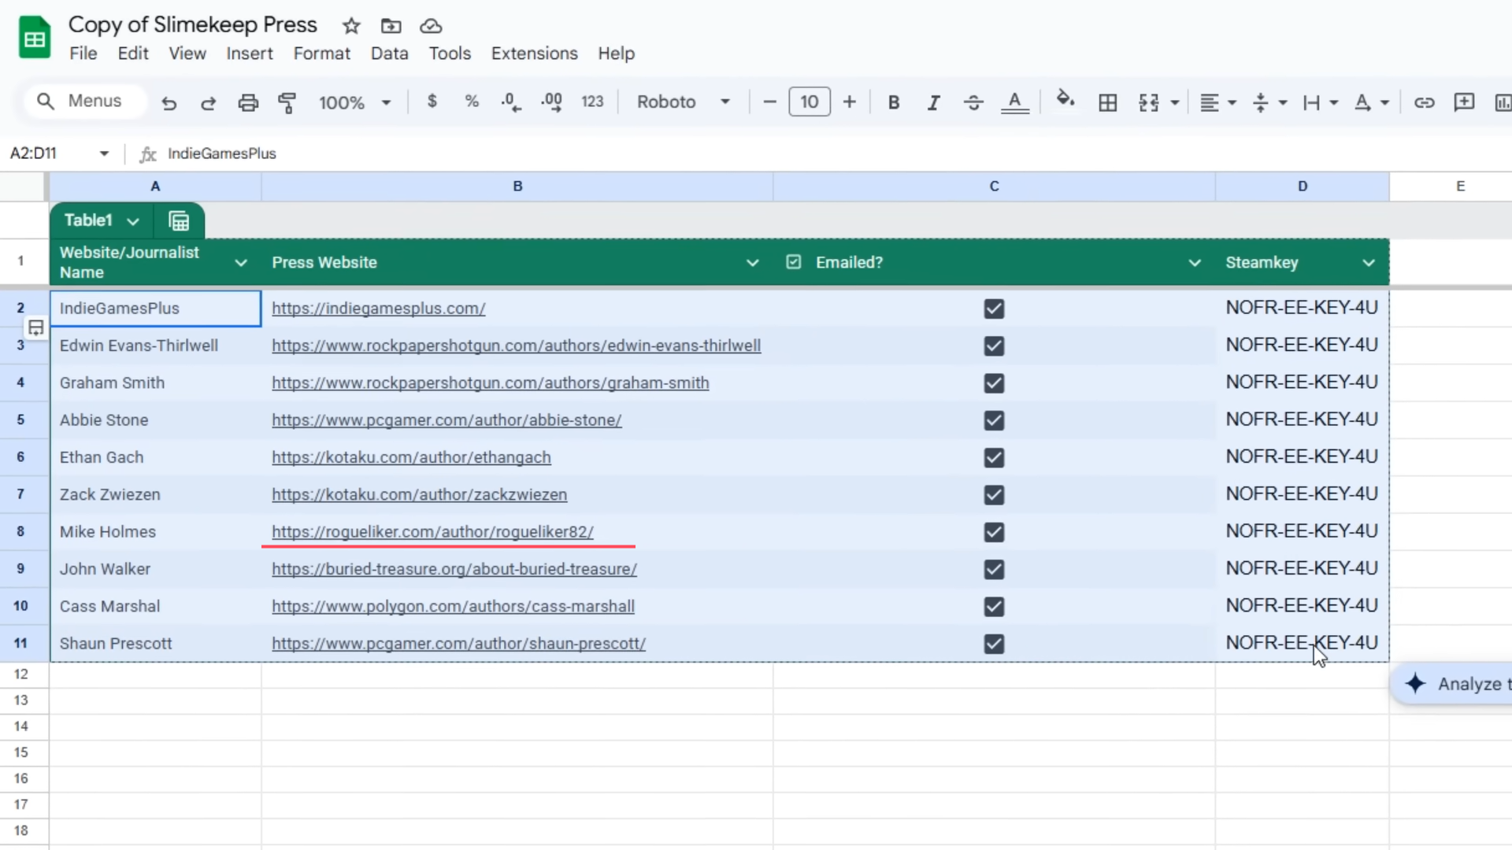Image resolution: width=1512 pixels, height=850 pixels.
Task: Increase decimal places
Action: pos(551,102)
